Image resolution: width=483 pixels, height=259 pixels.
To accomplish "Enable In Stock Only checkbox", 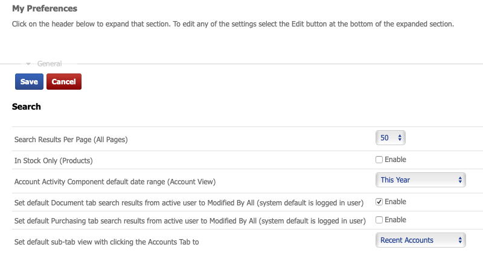I will [379, 160].
